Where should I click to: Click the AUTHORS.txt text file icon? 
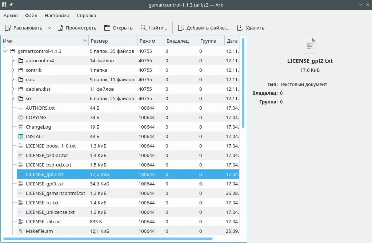click(21, 108)
